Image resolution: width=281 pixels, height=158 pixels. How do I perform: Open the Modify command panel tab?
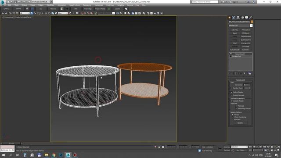point(234,18)
